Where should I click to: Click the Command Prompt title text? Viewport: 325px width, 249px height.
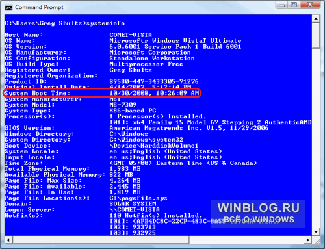coord(39,7)
